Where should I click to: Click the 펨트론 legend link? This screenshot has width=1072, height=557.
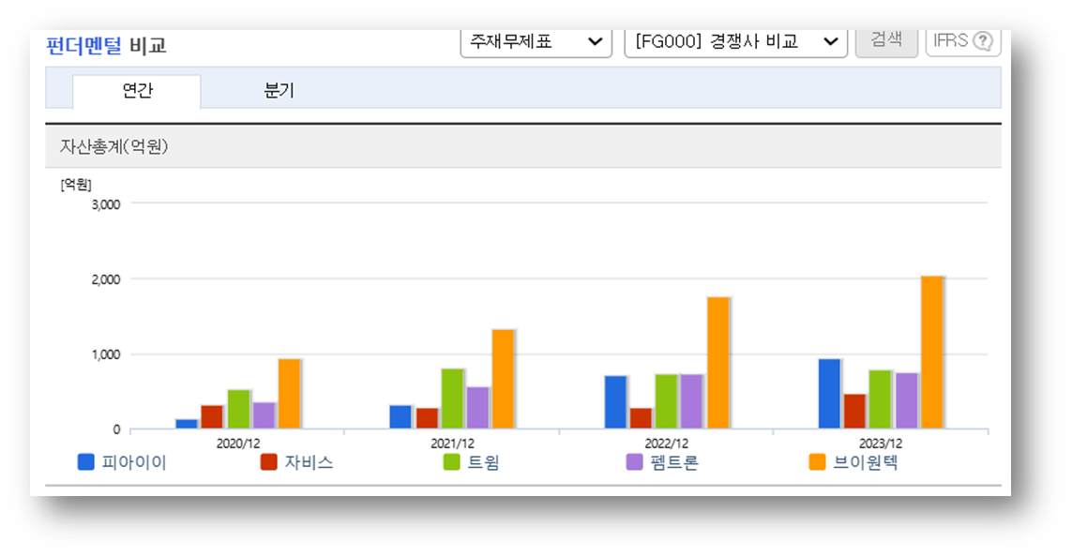(x=674, y=462)
